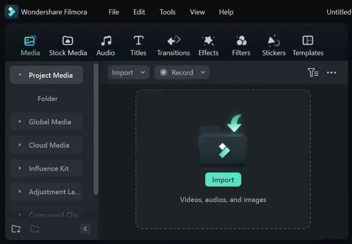Open the Filters circles icon

coord(241,40)
